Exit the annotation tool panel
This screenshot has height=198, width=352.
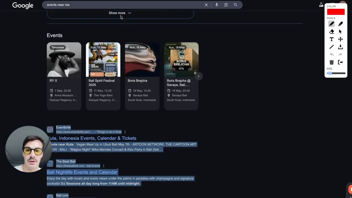pos(340,62)
